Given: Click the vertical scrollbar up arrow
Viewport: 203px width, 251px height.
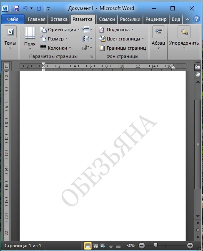Looking at the screenshot, I should (198, 82).
